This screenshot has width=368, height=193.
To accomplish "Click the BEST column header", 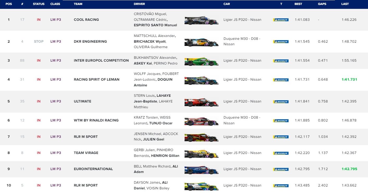I will coord(298,4).
